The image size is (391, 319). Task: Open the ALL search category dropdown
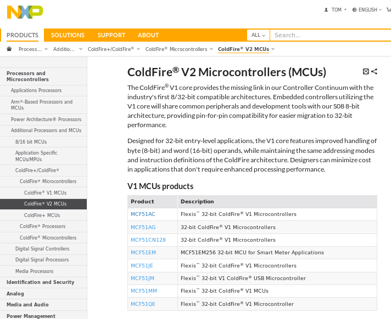(x=258, y=35)
